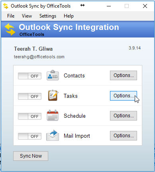The image size is (155, 172).
Task: Click the Mail Import label
Action: pyautogui.click(x=77, y=136)
